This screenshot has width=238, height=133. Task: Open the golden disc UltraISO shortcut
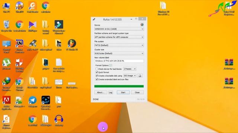coord(19,7)
